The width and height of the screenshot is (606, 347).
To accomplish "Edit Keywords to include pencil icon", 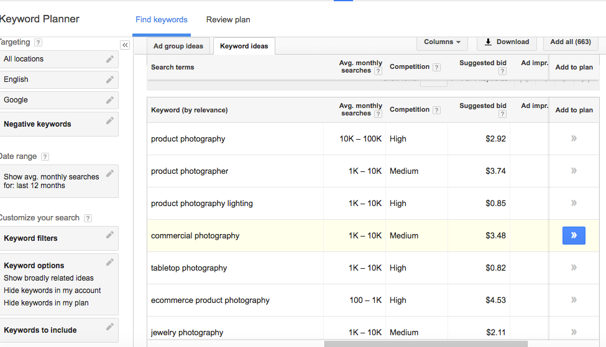I will pyautogui.click(x=110, y=327).
